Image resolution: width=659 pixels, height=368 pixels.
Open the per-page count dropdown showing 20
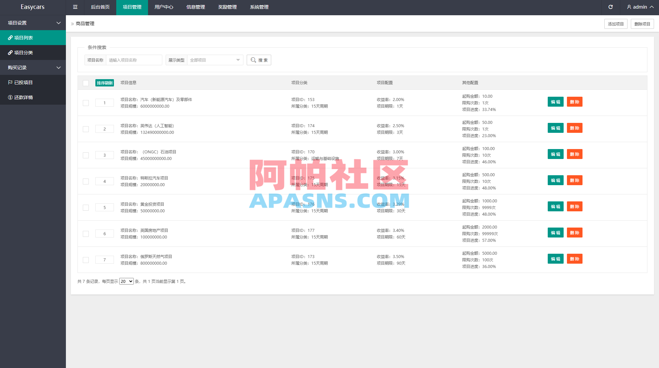click(x=126, y=281)
